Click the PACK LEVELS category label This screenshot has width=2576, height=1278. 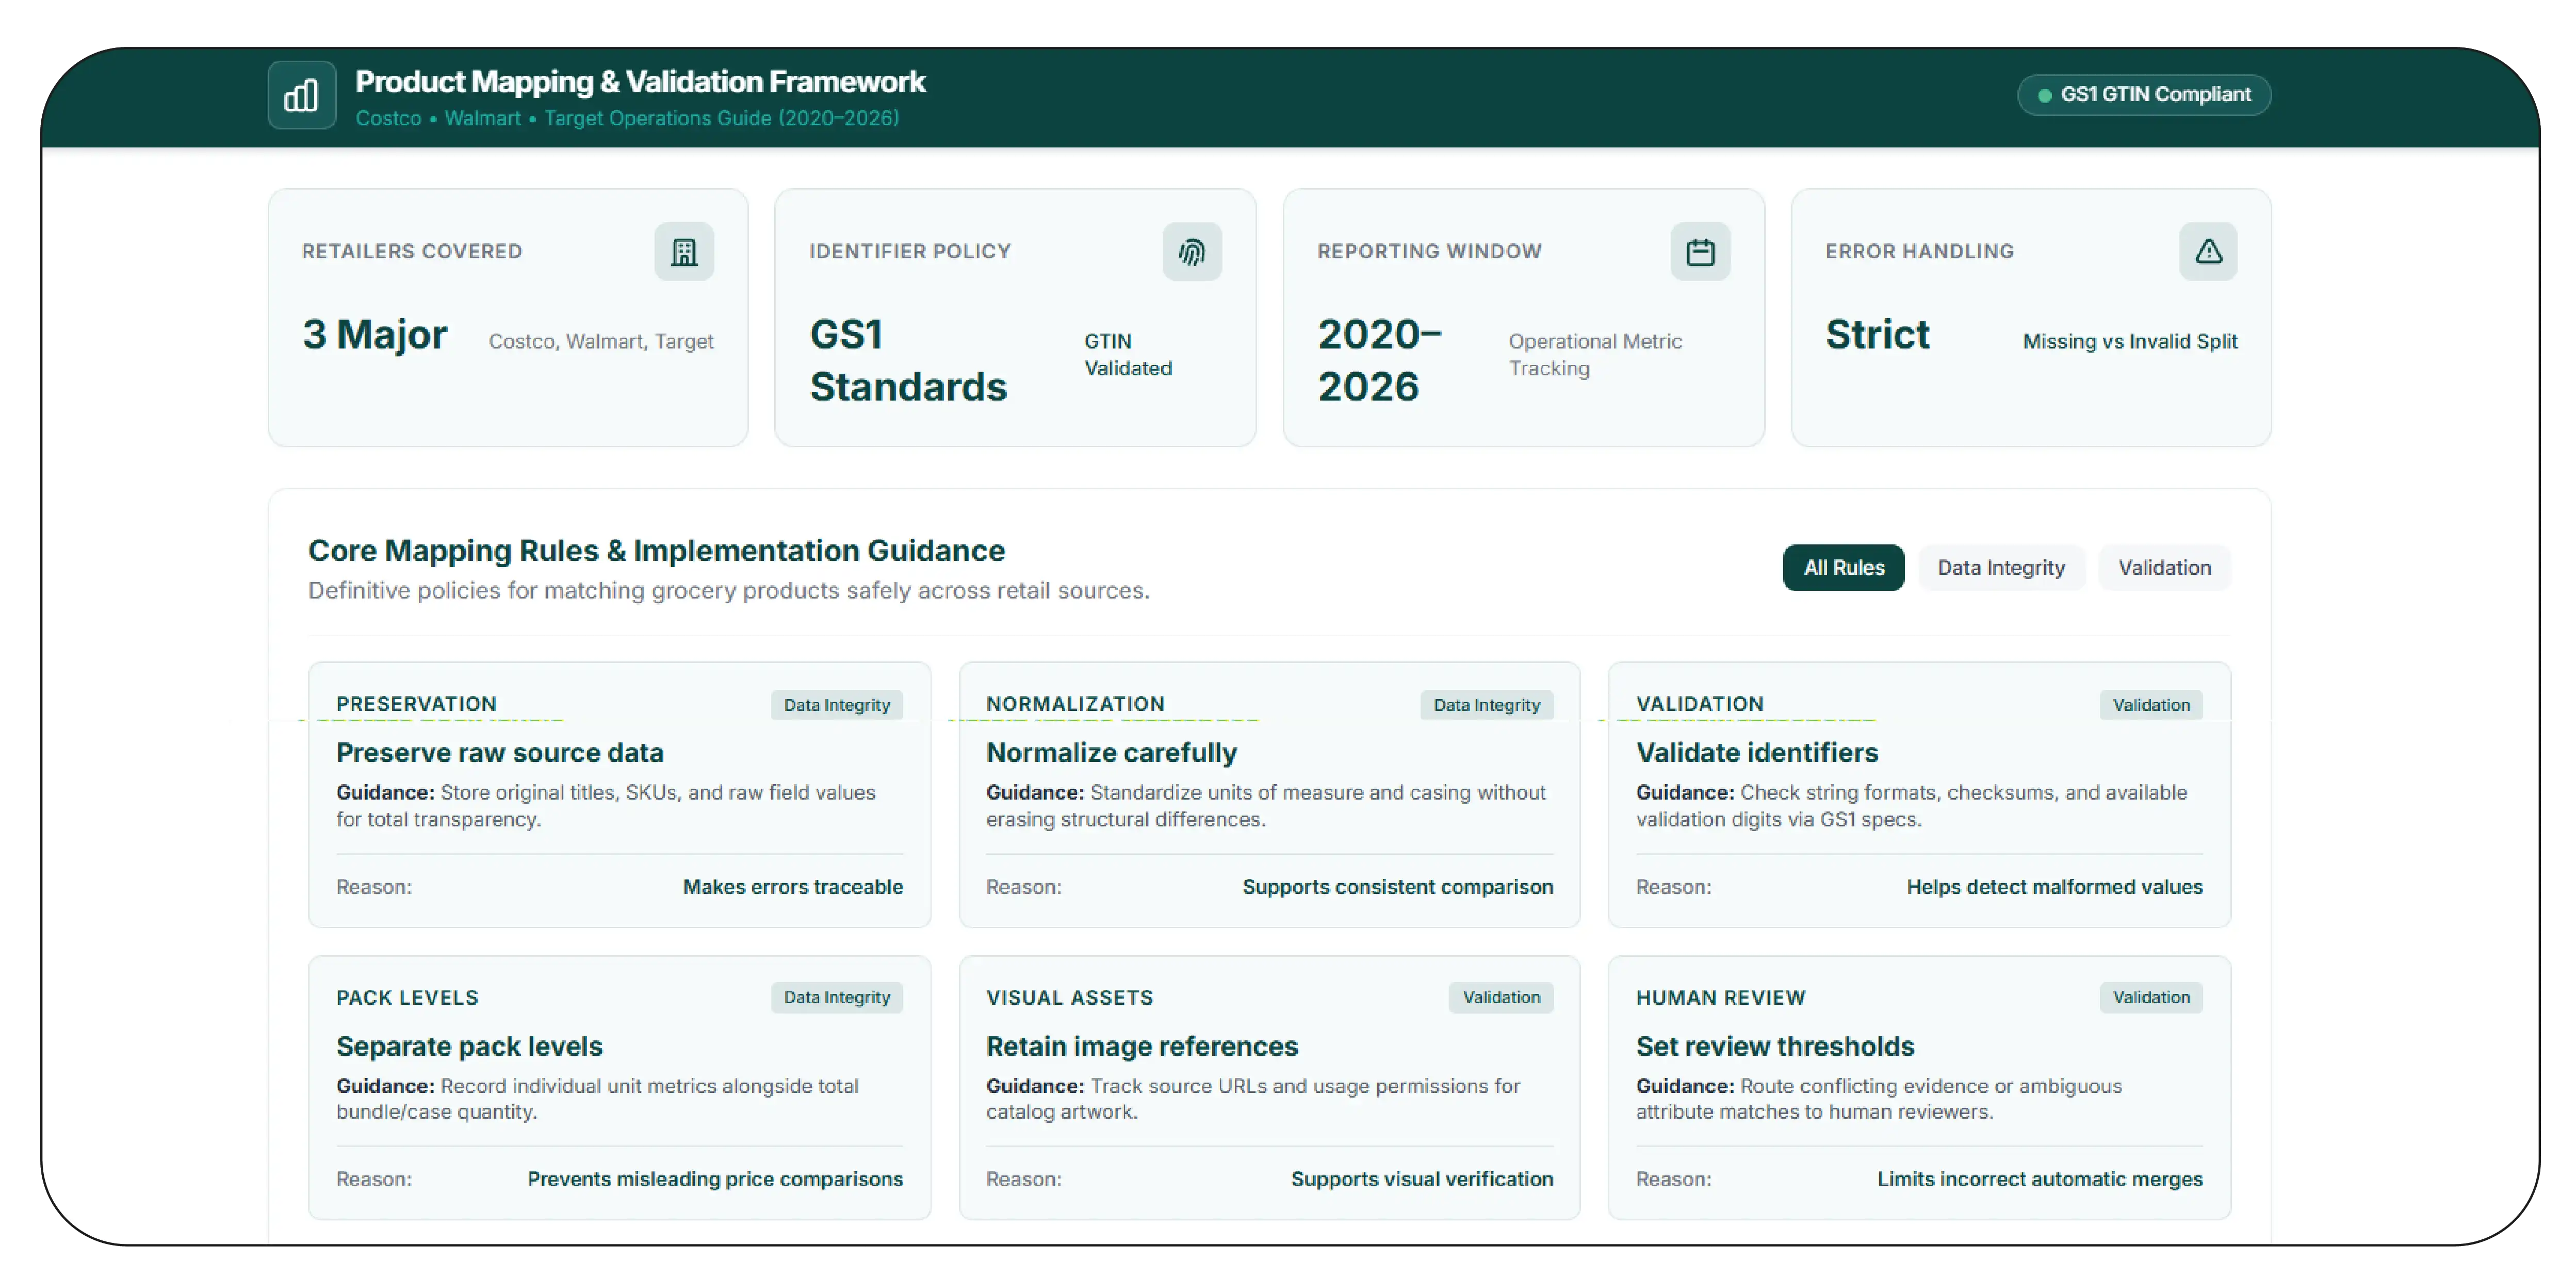click(x=407, y=998)
